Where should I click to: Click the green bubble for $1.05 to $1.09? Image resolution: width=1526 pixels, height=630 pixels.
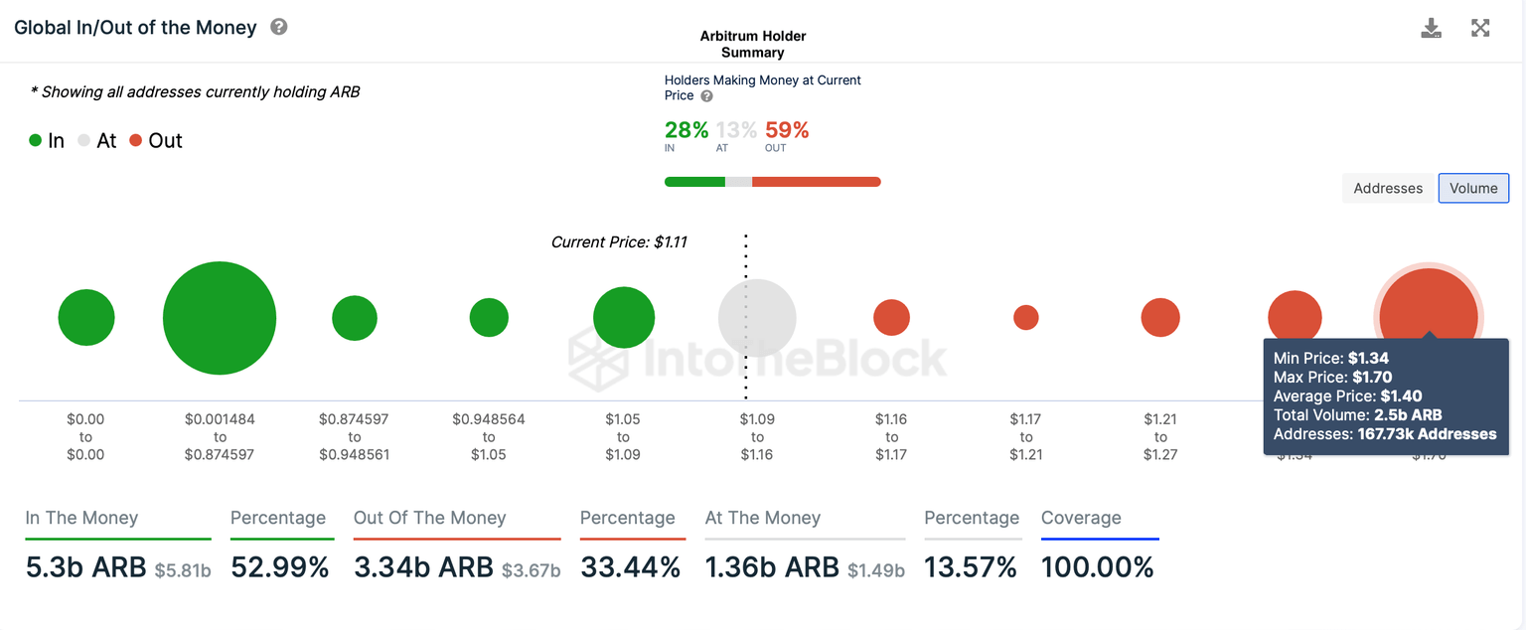[x=624, y=318]
